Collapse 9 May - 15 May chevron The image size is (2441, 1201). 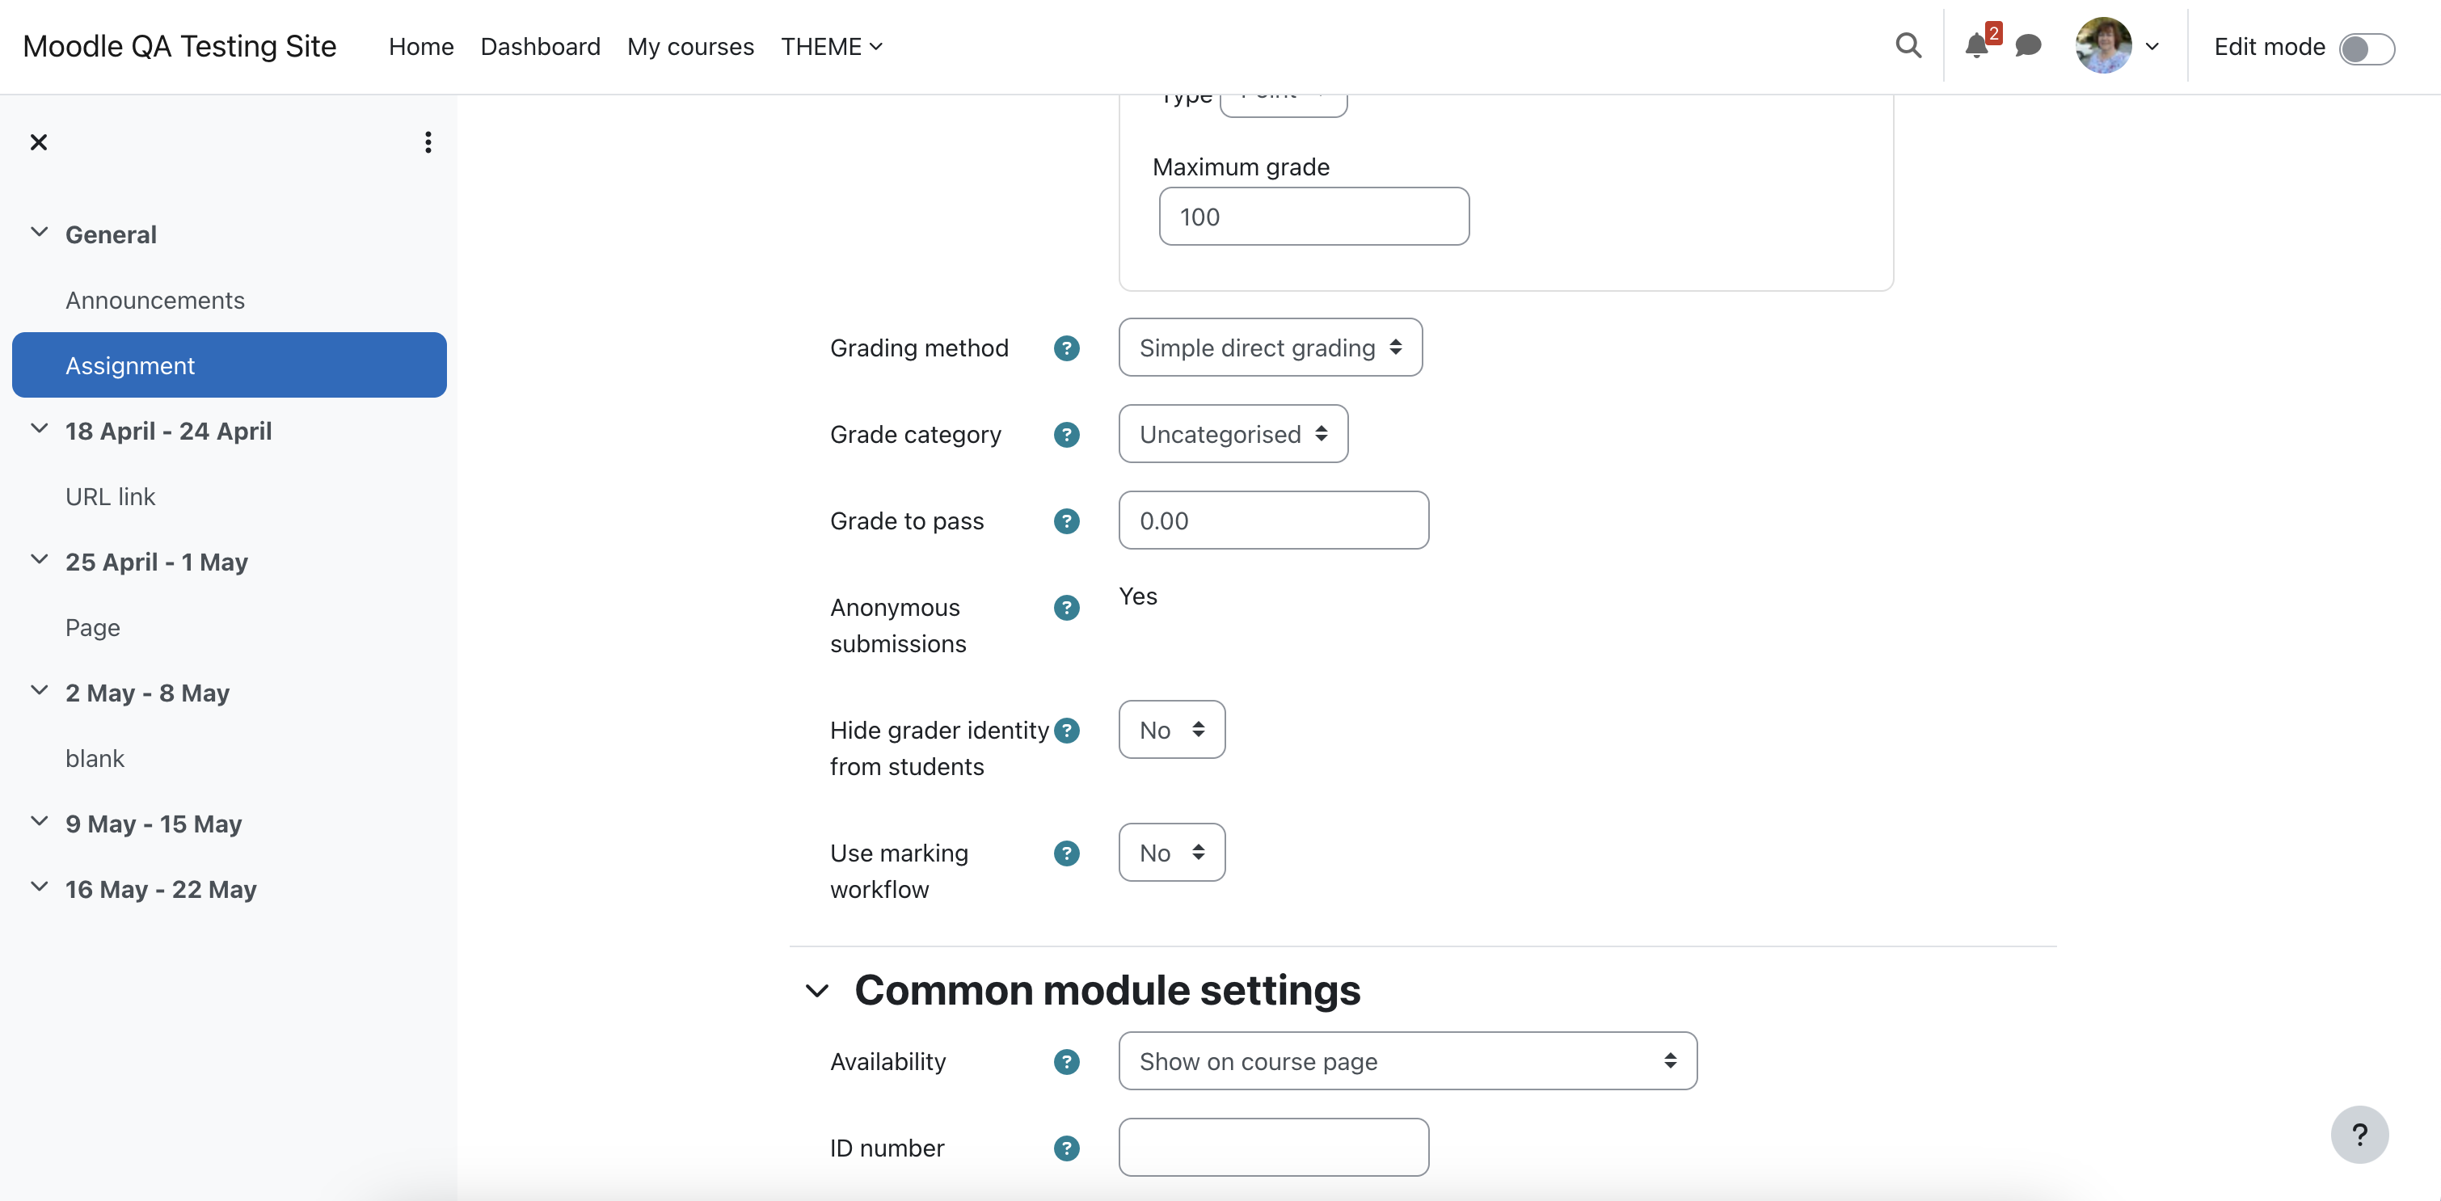tap(39, 820)
